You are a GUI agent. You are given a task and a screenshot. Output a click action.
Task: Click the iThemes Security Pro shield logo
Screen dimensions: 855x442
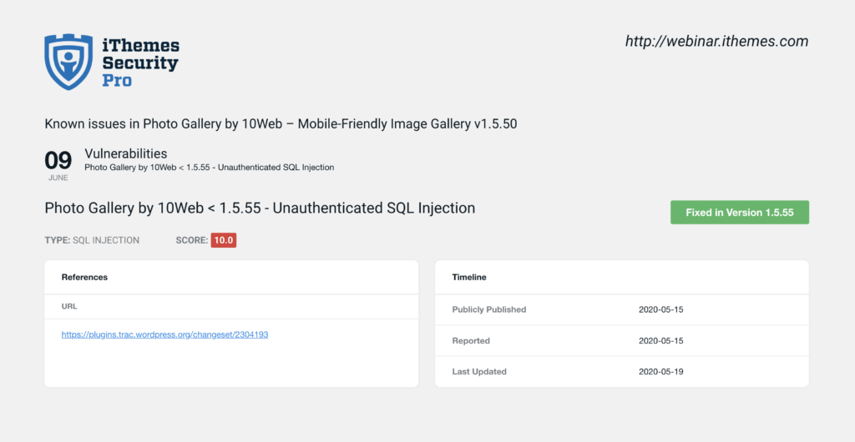pos(68,62)
